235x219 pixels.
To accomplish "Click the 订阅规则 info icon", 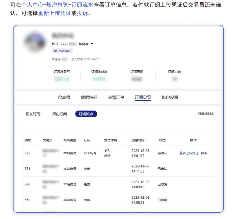I will (213, 114).
